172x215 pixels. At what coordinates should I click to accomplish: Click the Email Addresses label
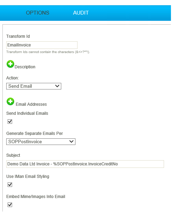[31, 104]
